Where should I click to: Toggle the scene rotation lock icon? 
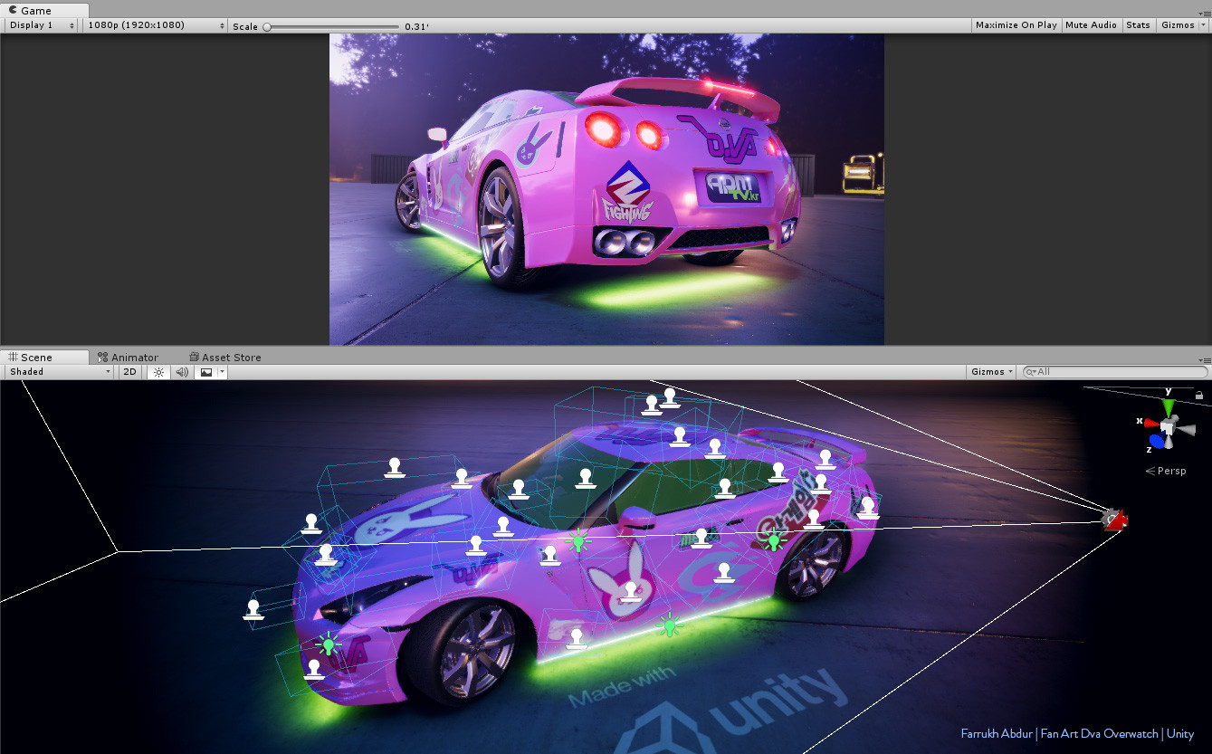click(x=1199, y=396)
